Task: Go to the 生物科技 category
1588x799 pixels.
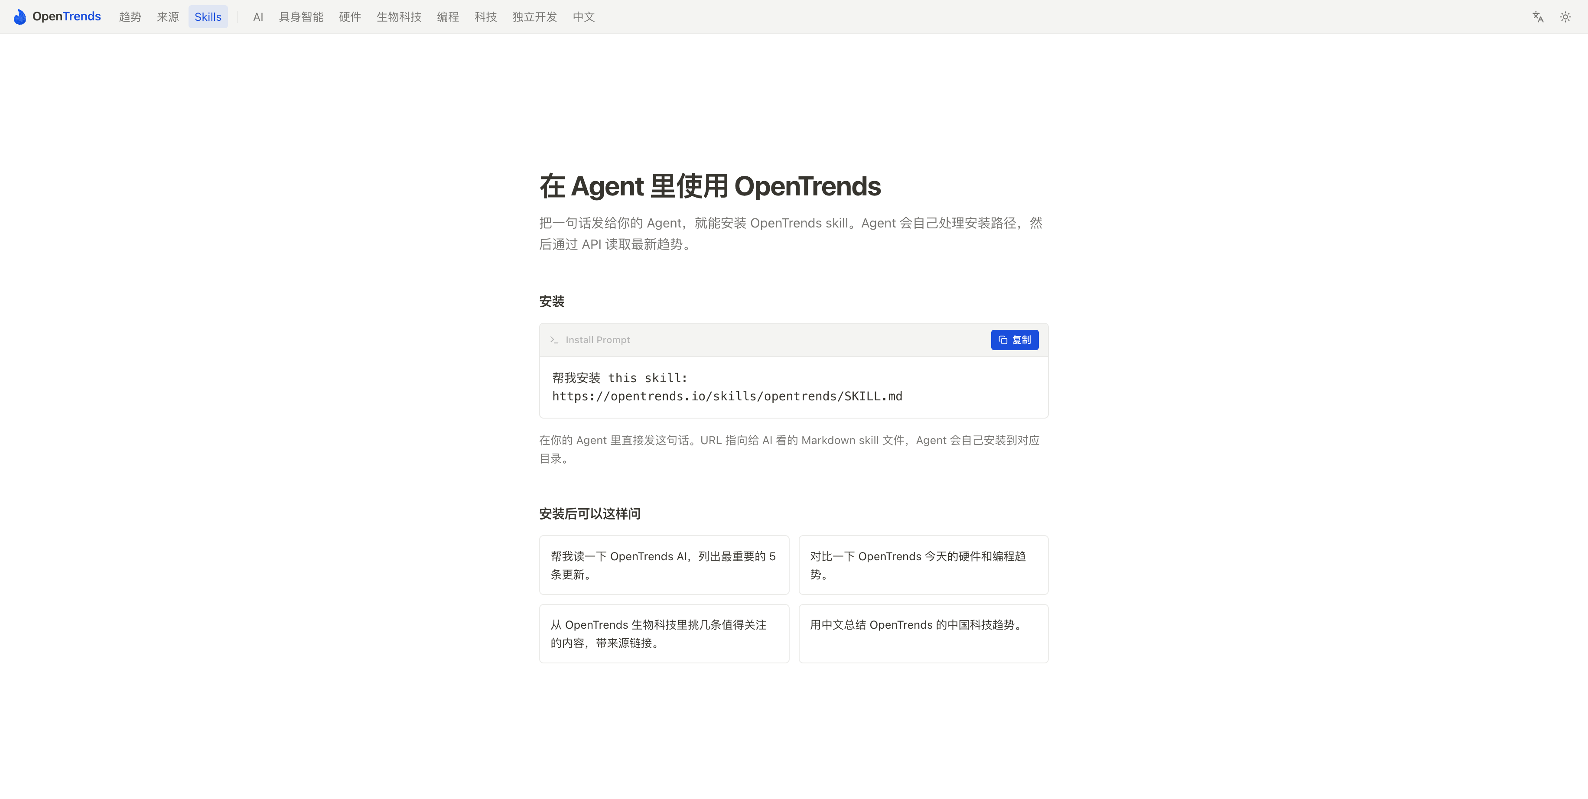Action: point(399,16)
